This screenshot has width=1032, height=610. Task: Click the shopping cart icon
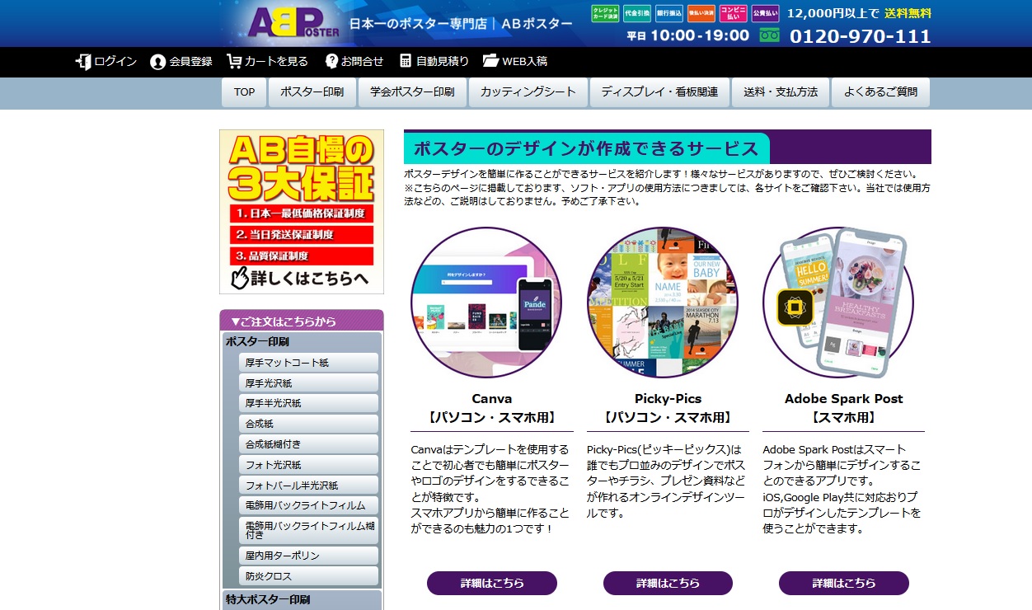coord(234,62)
